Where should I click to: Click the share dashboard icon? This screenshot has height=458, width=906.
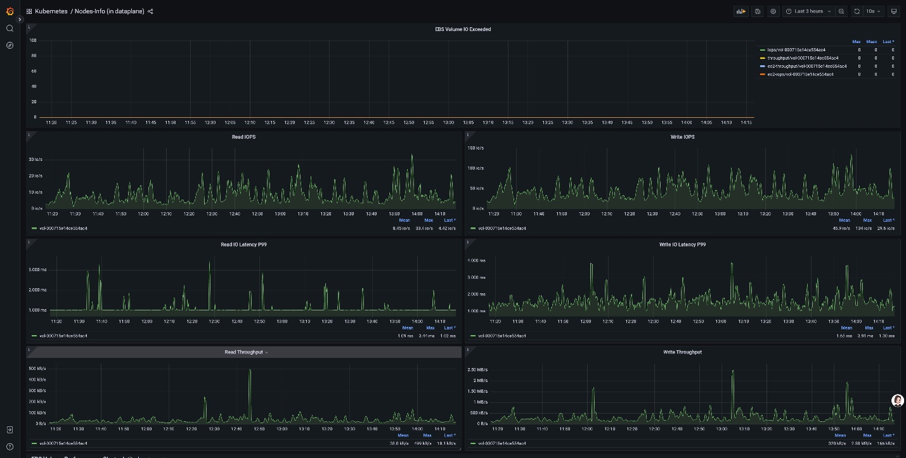click(x=150, y=11)
